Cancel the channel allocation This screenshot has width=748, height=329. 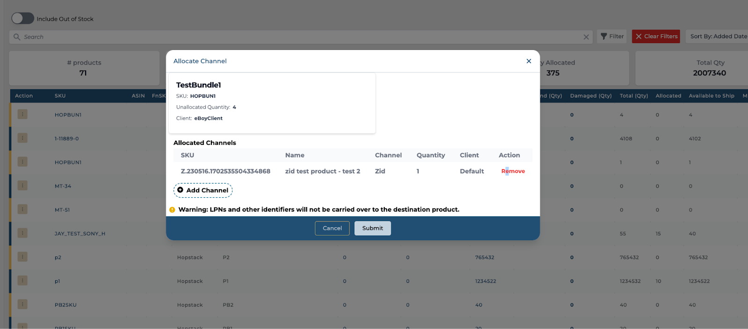[332, 228]
